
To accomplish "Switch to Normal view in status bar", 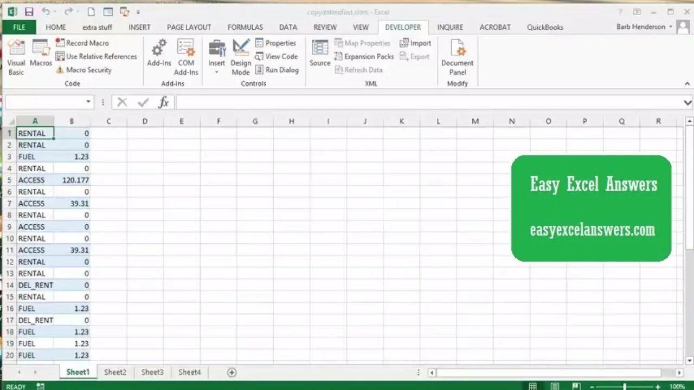I will click(533, 386).
